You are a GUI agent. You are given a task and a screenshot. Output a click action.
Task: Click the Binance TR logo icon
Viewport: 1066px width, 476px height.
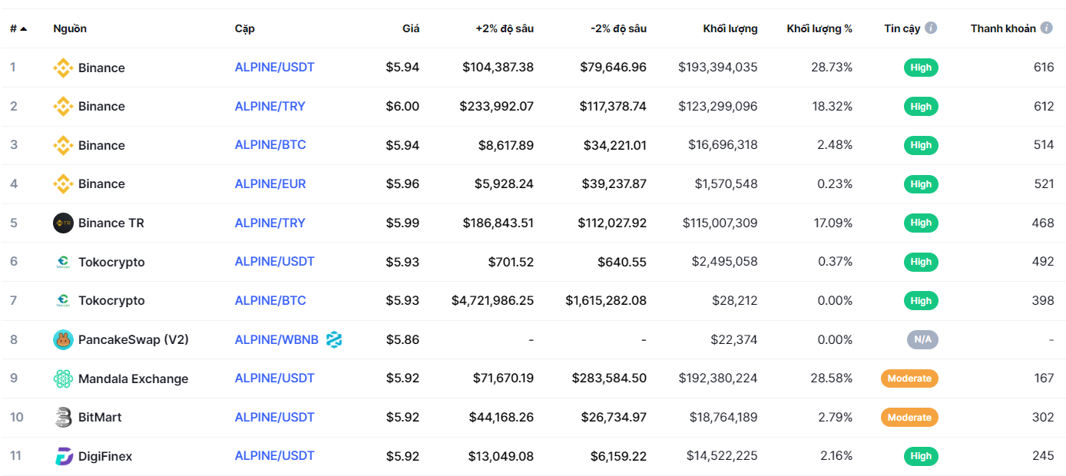pos(63,223)
